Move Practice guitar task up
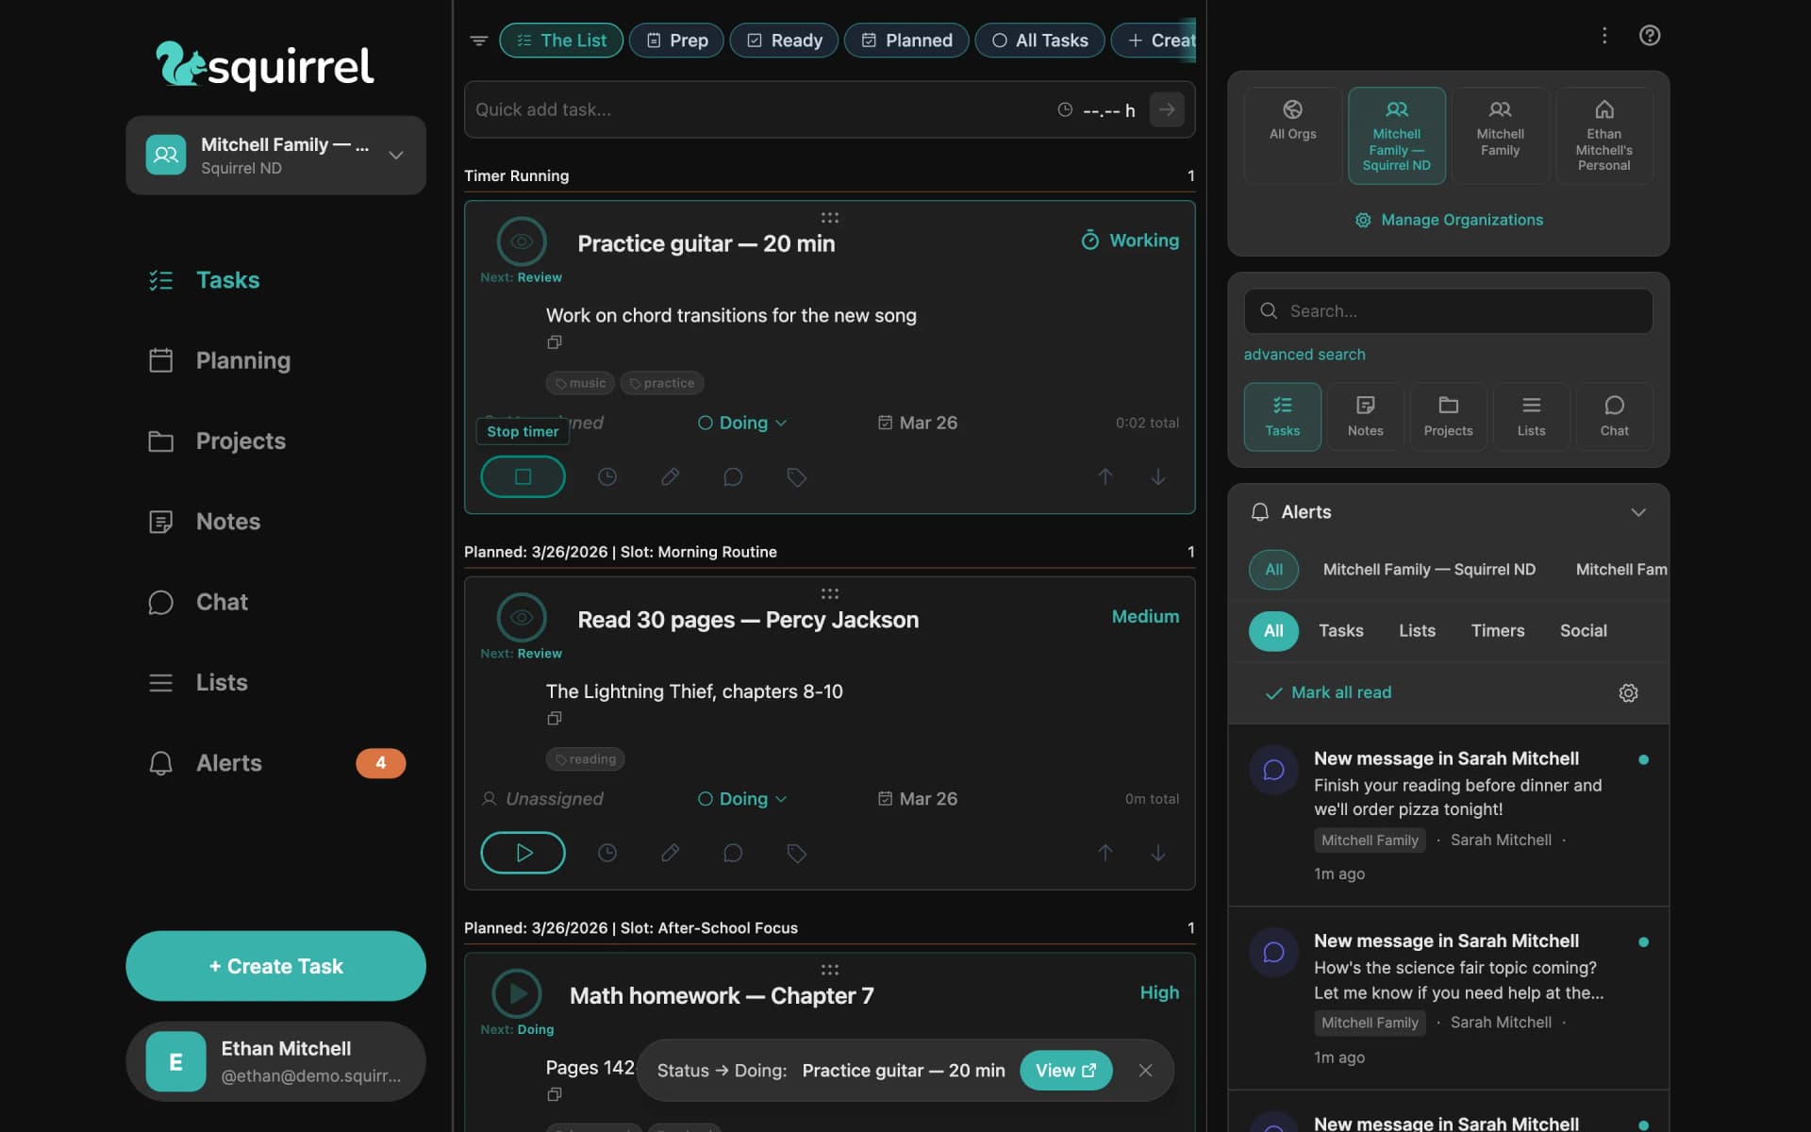 (x=1105, y=477)
